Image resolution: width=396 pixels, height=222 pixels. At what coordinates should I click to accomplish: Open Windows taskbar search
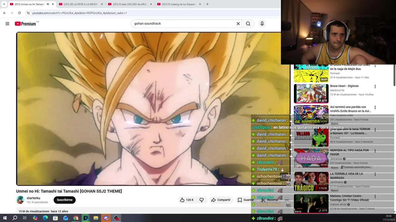pyautogui.click(x=15, y=218)
